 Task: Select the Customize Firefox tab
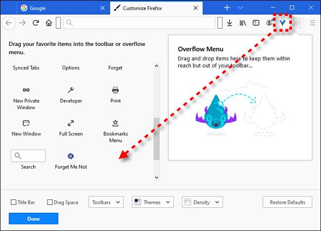point(156,8)
